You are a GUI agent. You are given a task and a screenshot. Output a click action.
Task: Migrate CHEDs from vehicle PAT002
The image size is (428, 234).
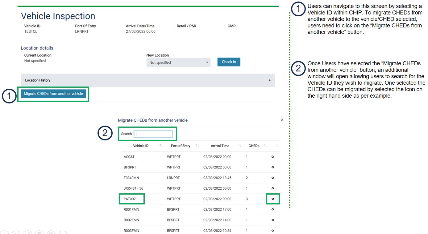pos(273,199)
